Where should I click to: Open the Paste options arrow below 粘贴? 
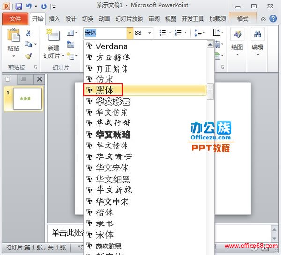[14, 56]
